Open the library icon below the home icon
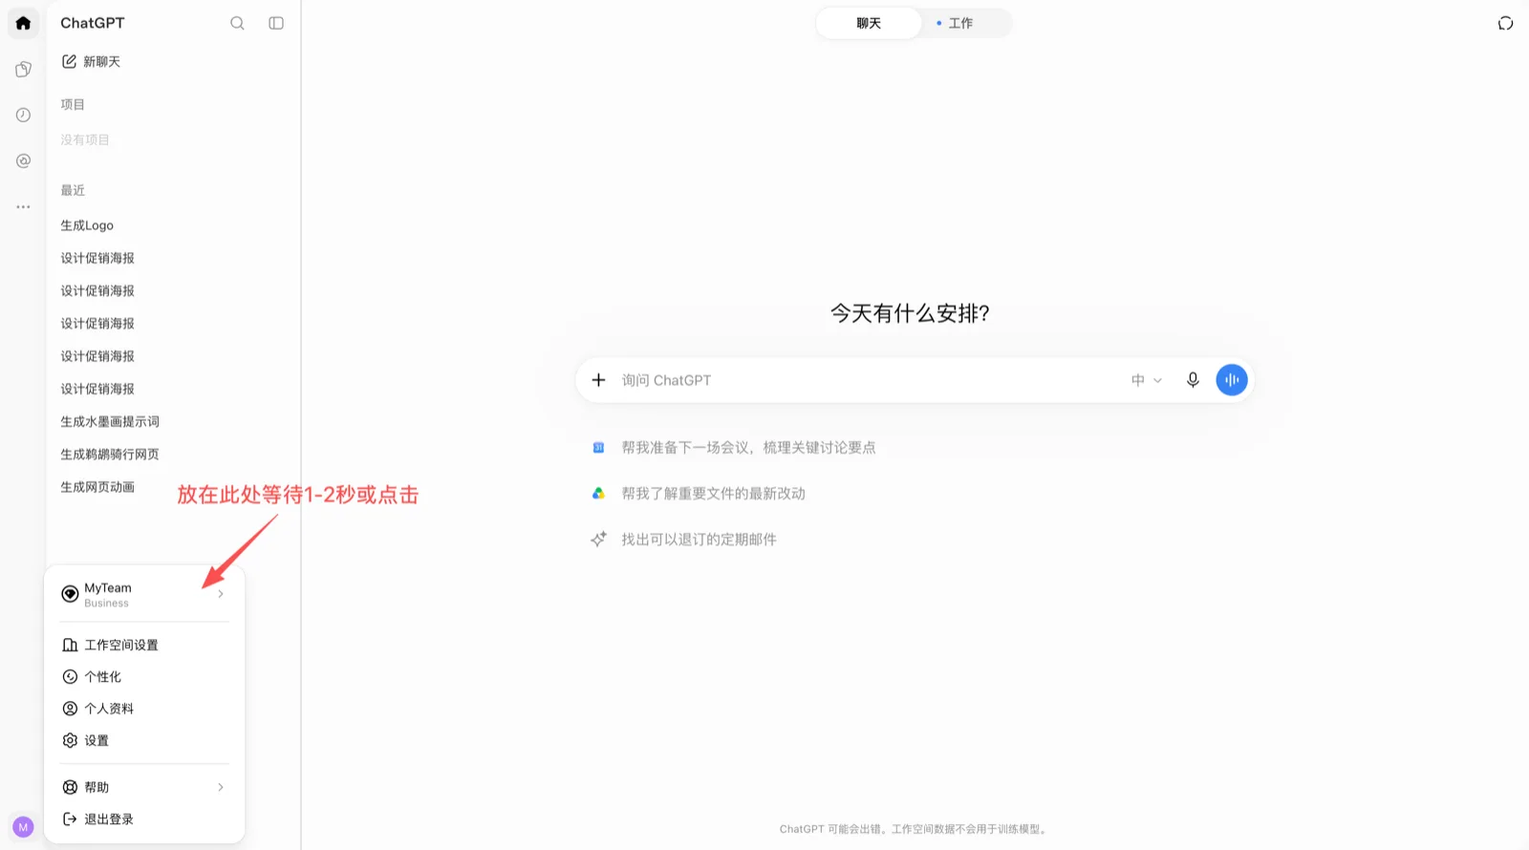 coord(23,69)
